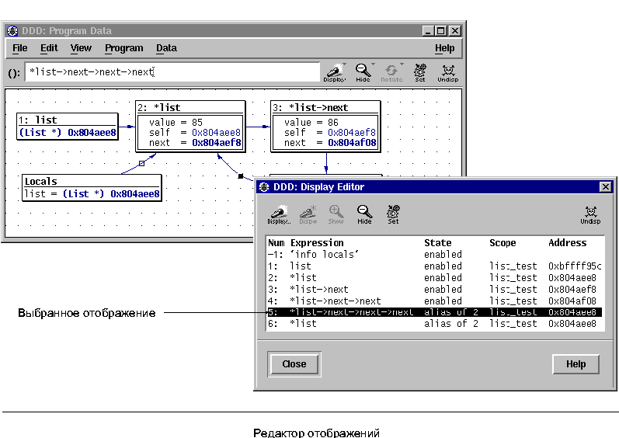Open dropdown arrow beside Rotate icon

[402, 64]
